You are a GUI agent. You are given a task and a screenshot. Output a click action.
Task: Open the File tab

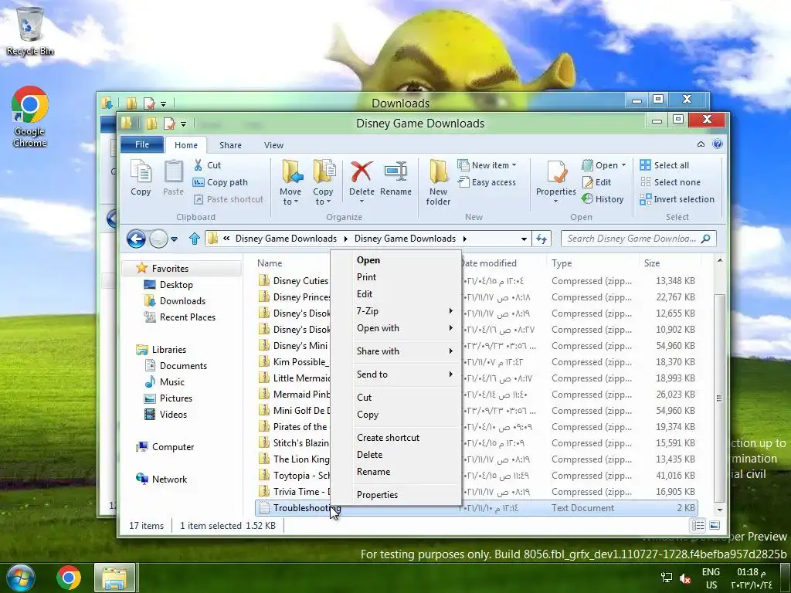[142, 144]
